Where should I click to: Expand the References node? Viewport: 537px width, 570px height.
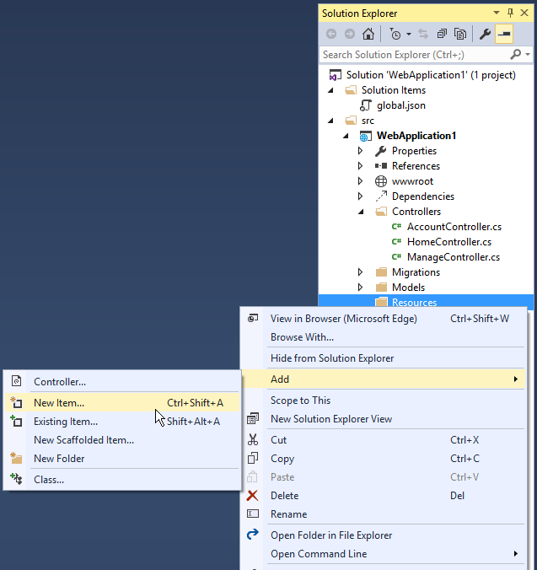[361, 166]
